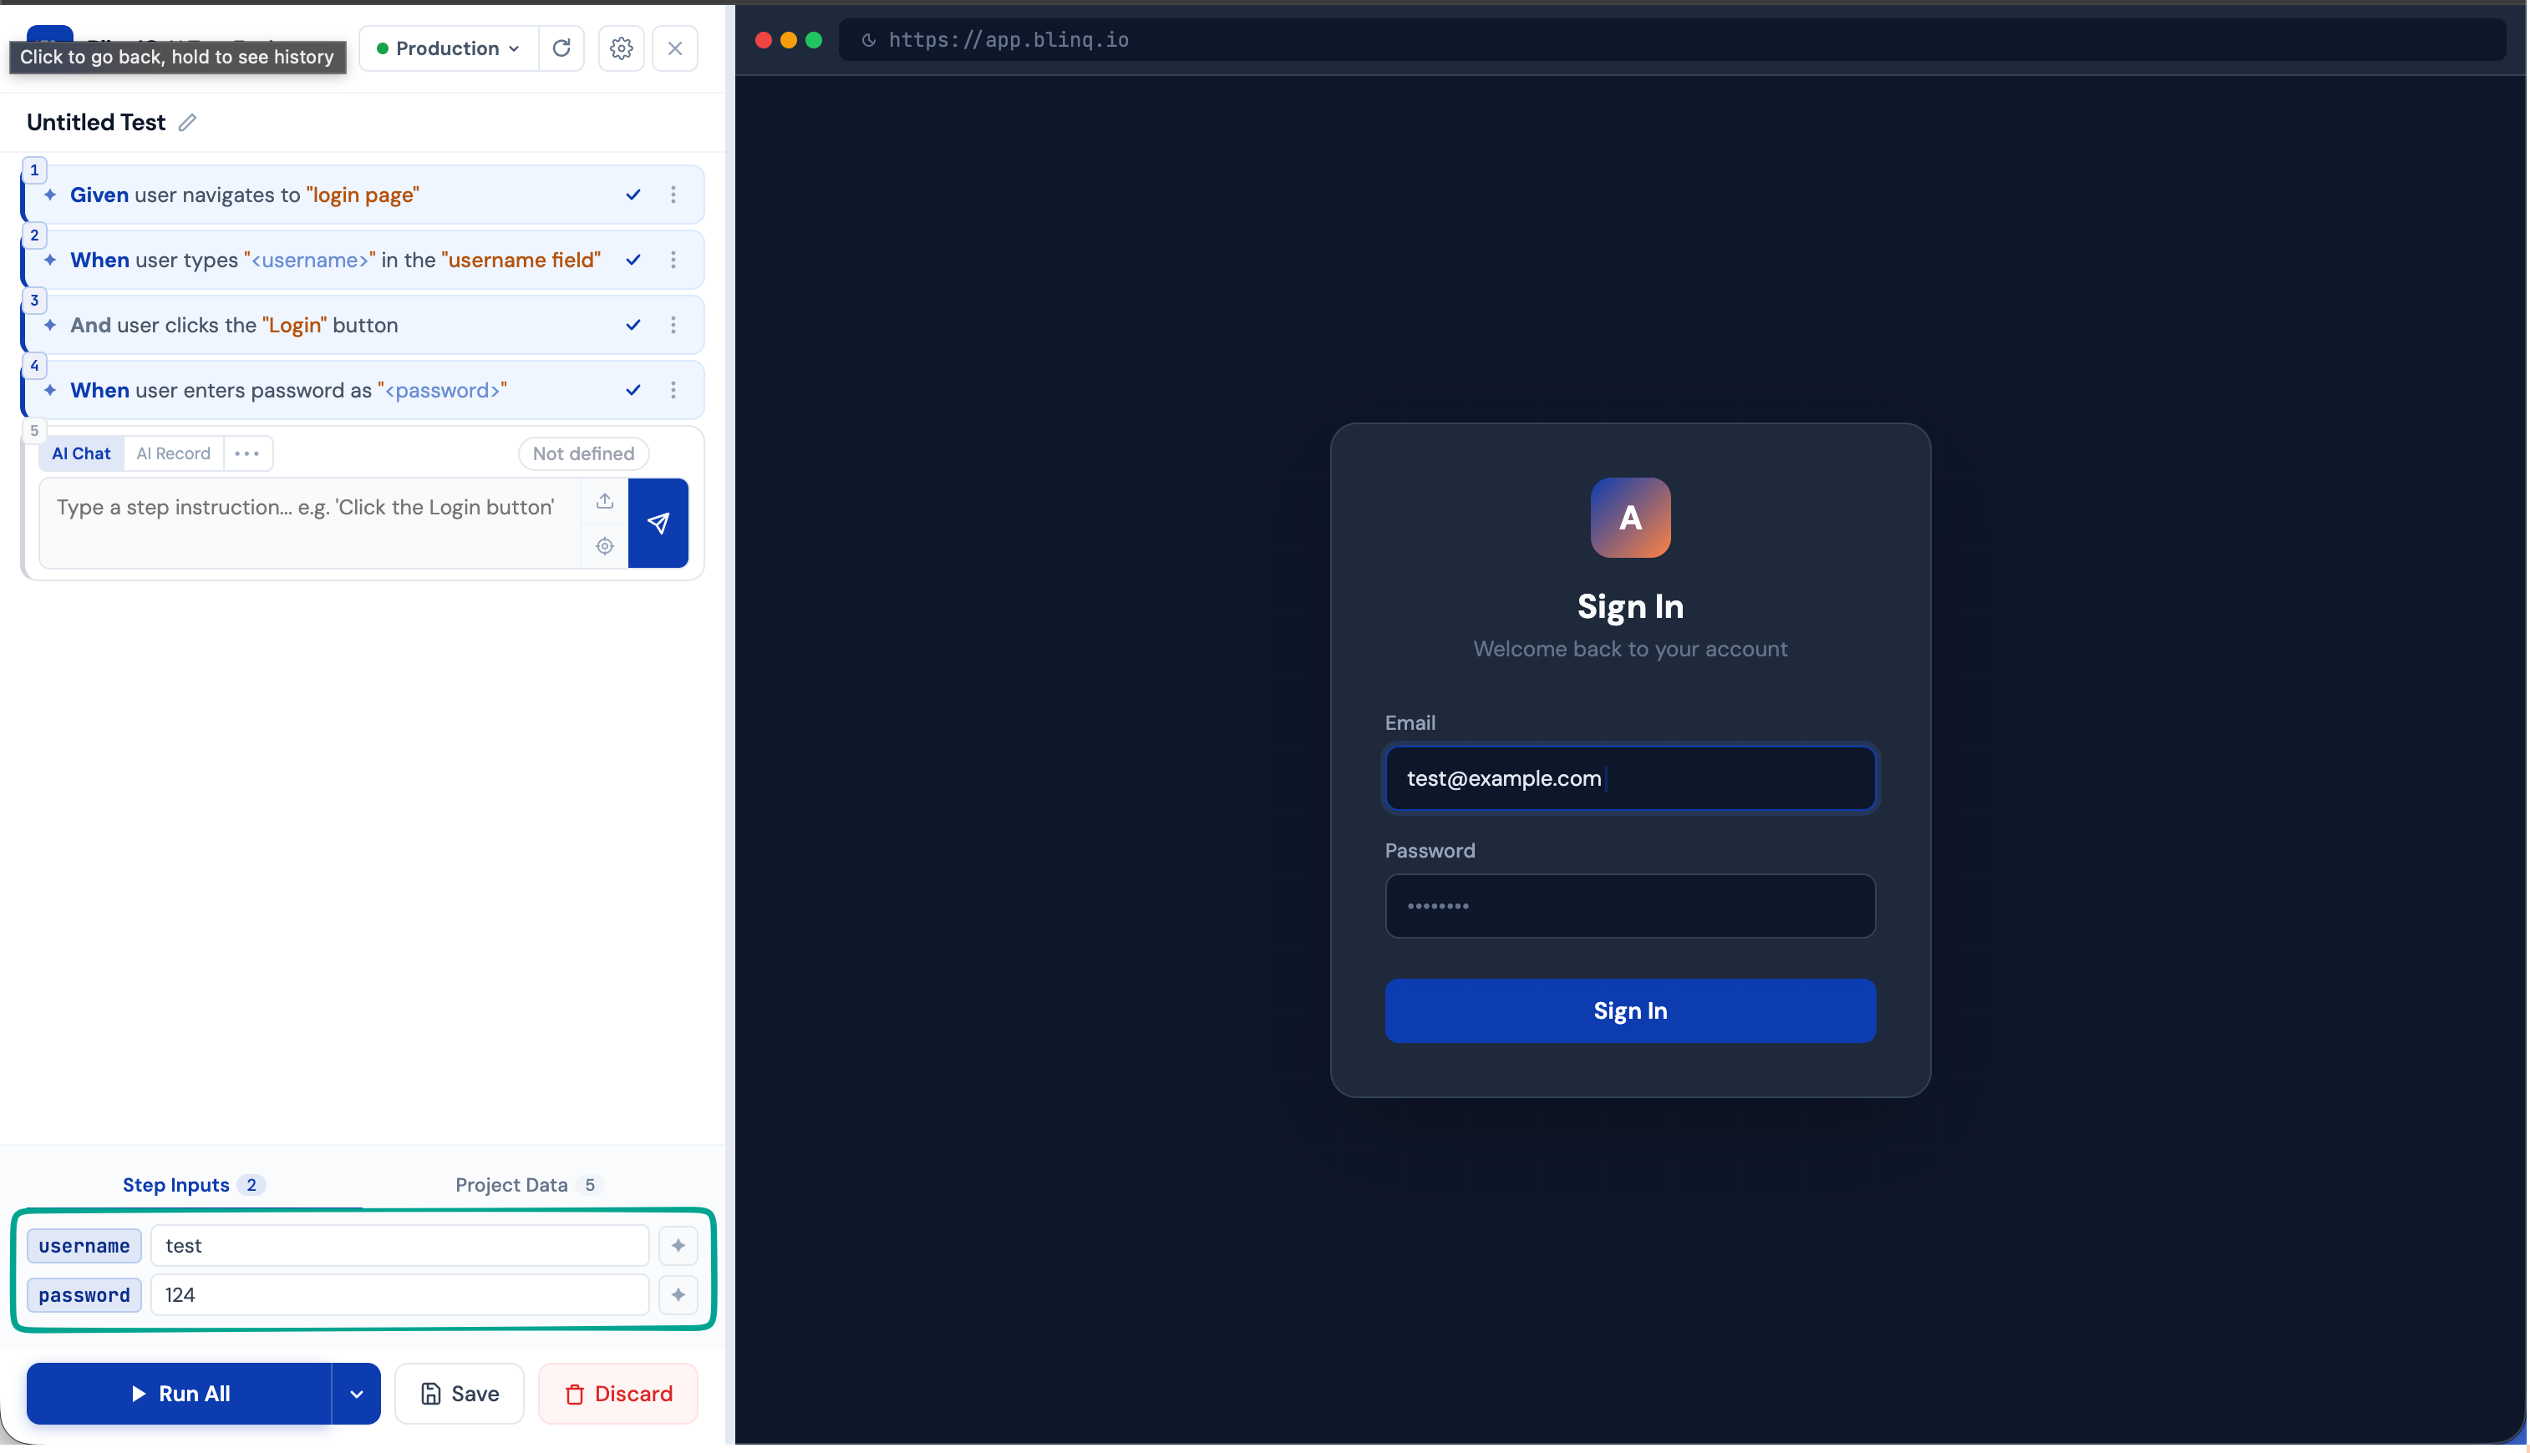Click the sparkle icon next to the username input

pos(678,1244)
